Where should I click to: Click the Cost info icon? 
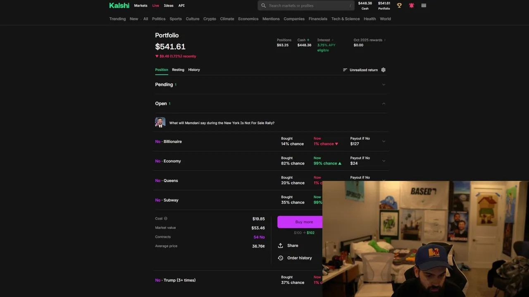point(166,219)
